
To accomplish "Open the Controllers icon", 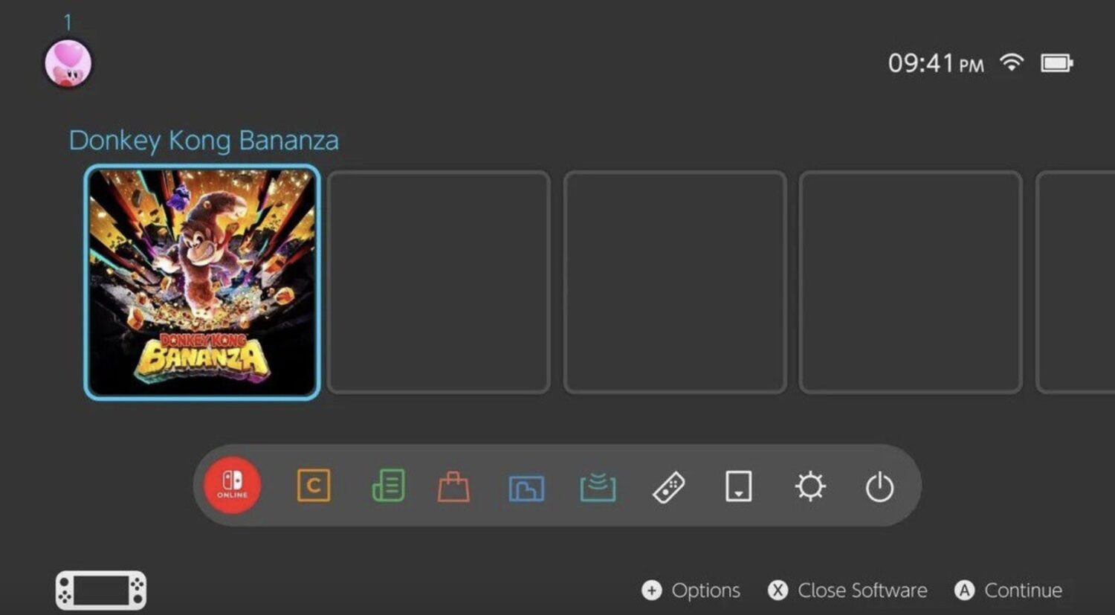I will tap(668, 488).
